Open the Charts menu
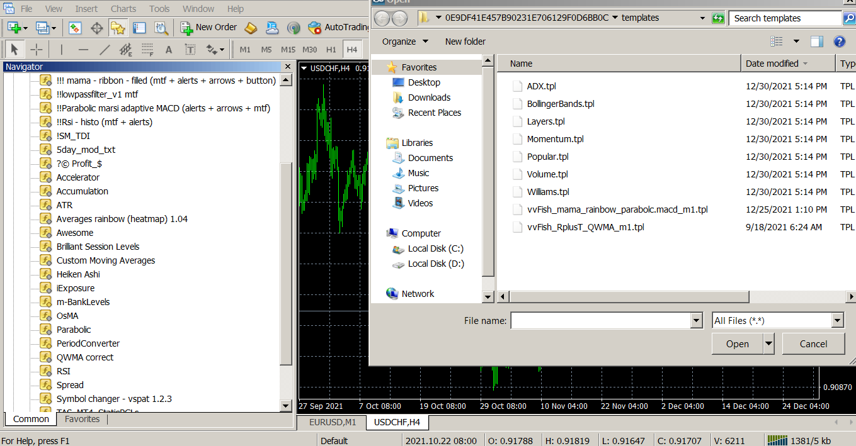 (x=123, y=9)
